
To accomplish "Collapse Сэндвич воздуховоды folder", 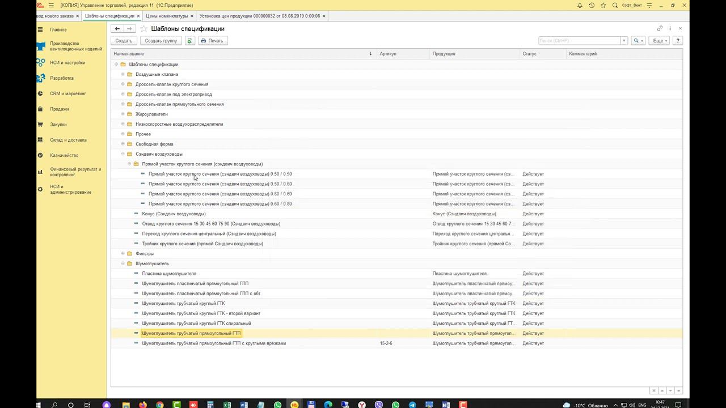I will coord(123,154).
